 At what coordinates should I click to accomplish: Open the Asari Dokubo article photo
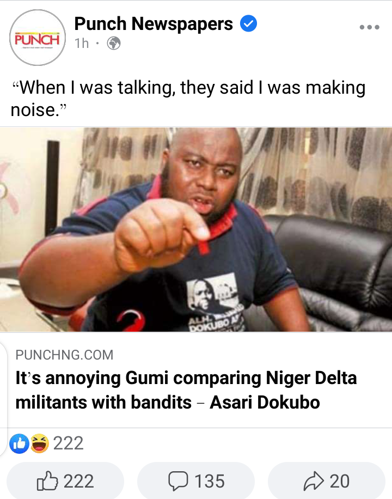196,229
